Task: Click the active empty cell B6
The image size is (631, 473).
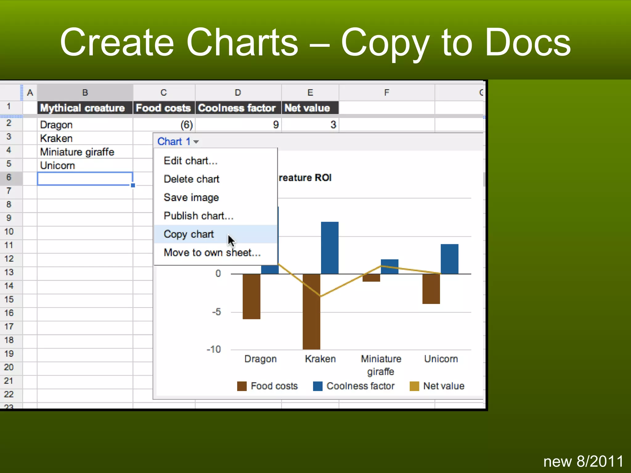Action: [x=85, y=179]
